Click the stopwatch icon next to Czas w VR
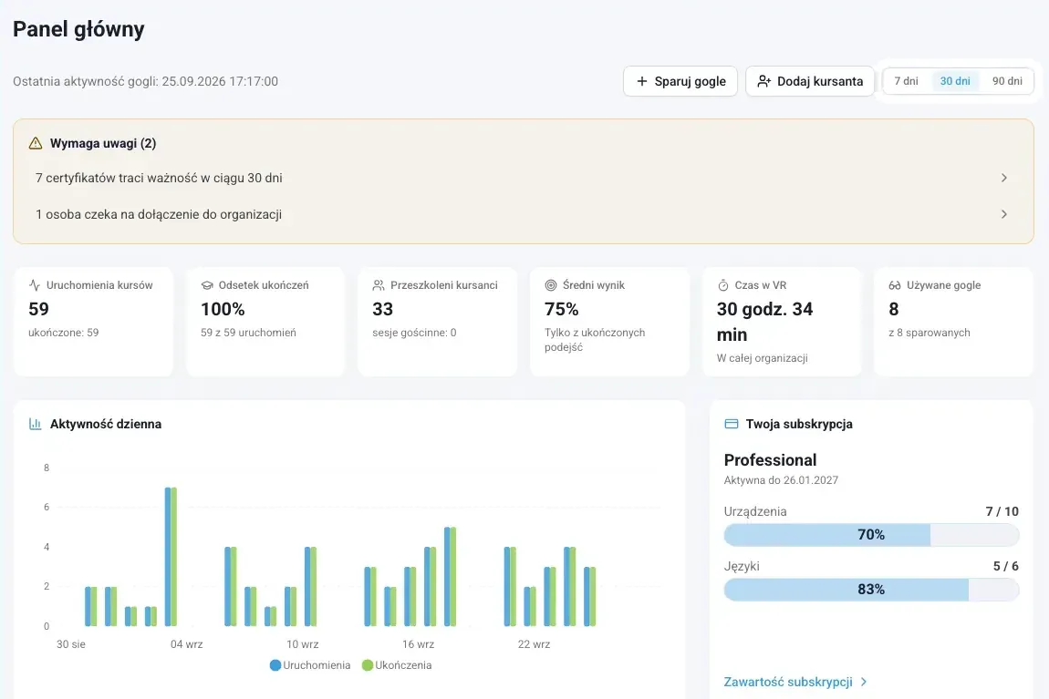This screenshot has height=699, width=1049. click(x=723, y=285)
